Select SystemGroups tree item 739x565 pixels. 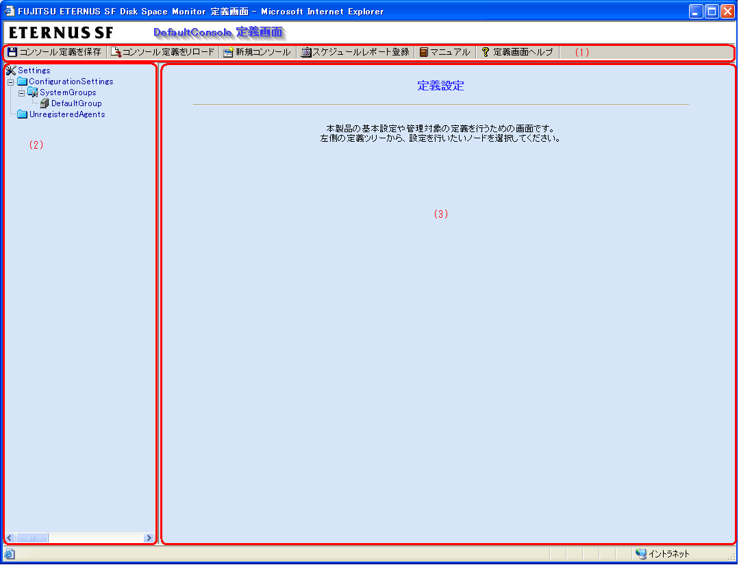coord(68,92)
